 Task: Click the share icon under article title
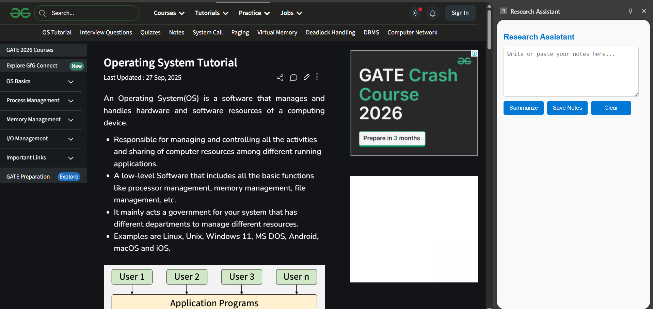click(280, 78)
